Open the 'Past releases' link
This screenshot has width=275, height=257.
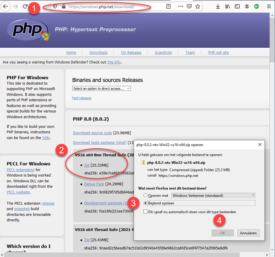pyautogui.click(x=82, y=98)
